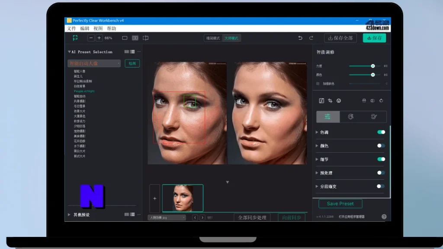
Task: Open the 智能自动人像 preset dropdown
Action: pos(94,63)
